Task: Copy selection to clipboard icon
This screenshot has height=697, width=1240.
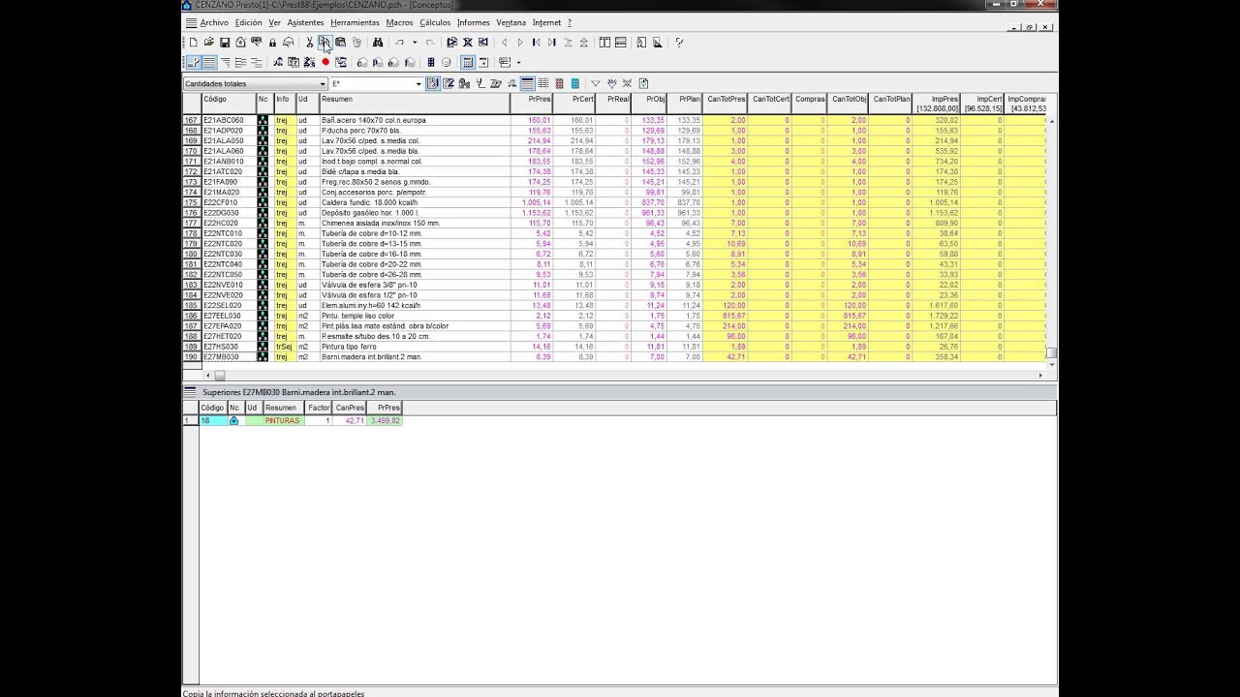Action: click(x=325, y=42)
